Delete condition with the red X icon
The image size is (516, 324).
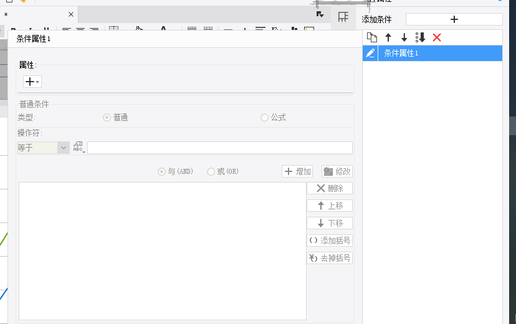click(x=437, y=38)
